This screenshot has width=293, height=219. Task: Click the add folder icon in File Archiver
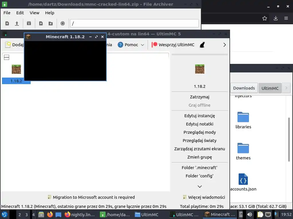coord(51,23)
